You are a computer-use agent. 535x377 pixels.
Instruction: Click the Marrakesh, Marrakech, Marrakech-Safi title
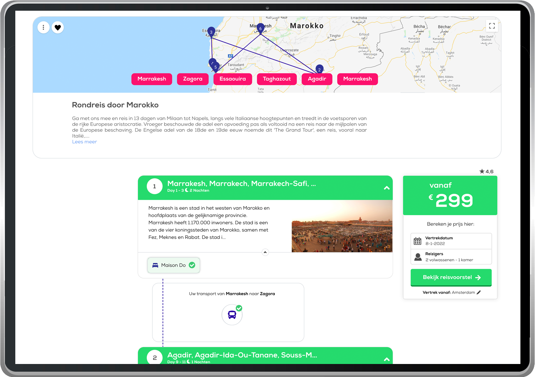[241, 183]
